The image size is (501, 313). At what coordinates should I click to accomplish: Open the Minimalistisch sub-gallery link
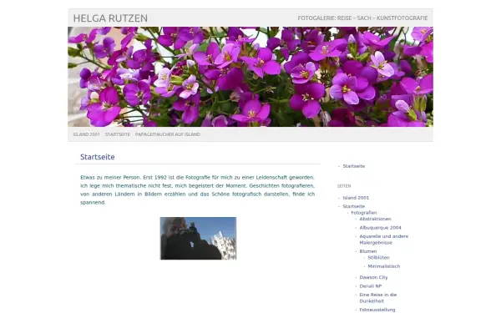(x=384, y=266)
